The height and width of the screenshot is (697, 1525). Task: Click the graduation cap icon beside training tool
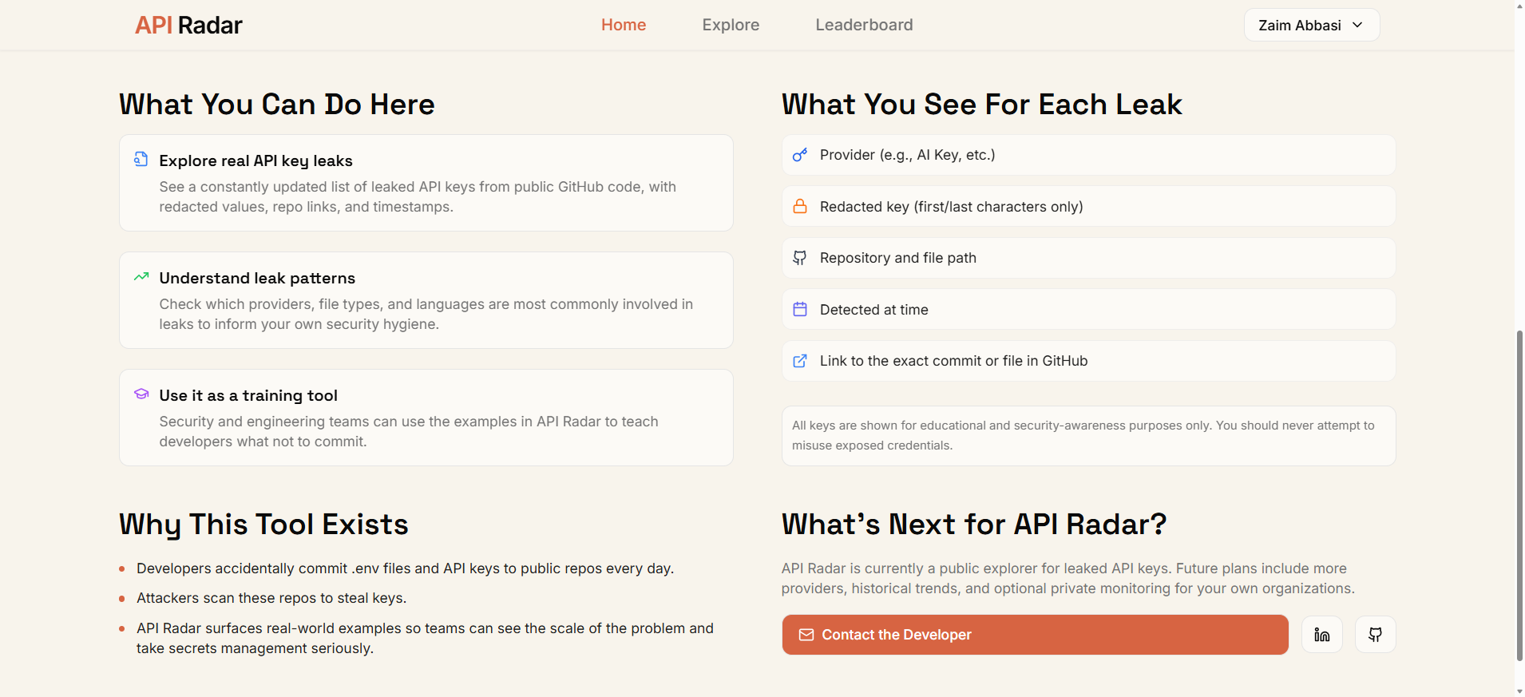coord(141,394)
